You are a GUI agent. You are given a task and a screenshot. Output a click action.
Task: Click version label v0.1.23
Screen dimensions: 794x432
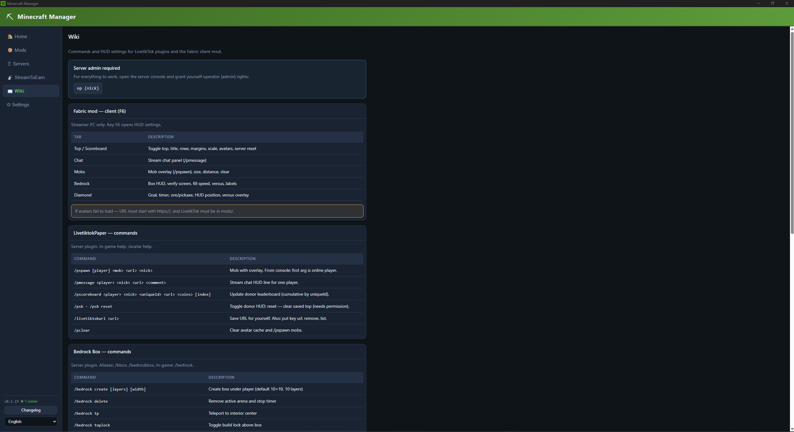click(x=11, y=401)
